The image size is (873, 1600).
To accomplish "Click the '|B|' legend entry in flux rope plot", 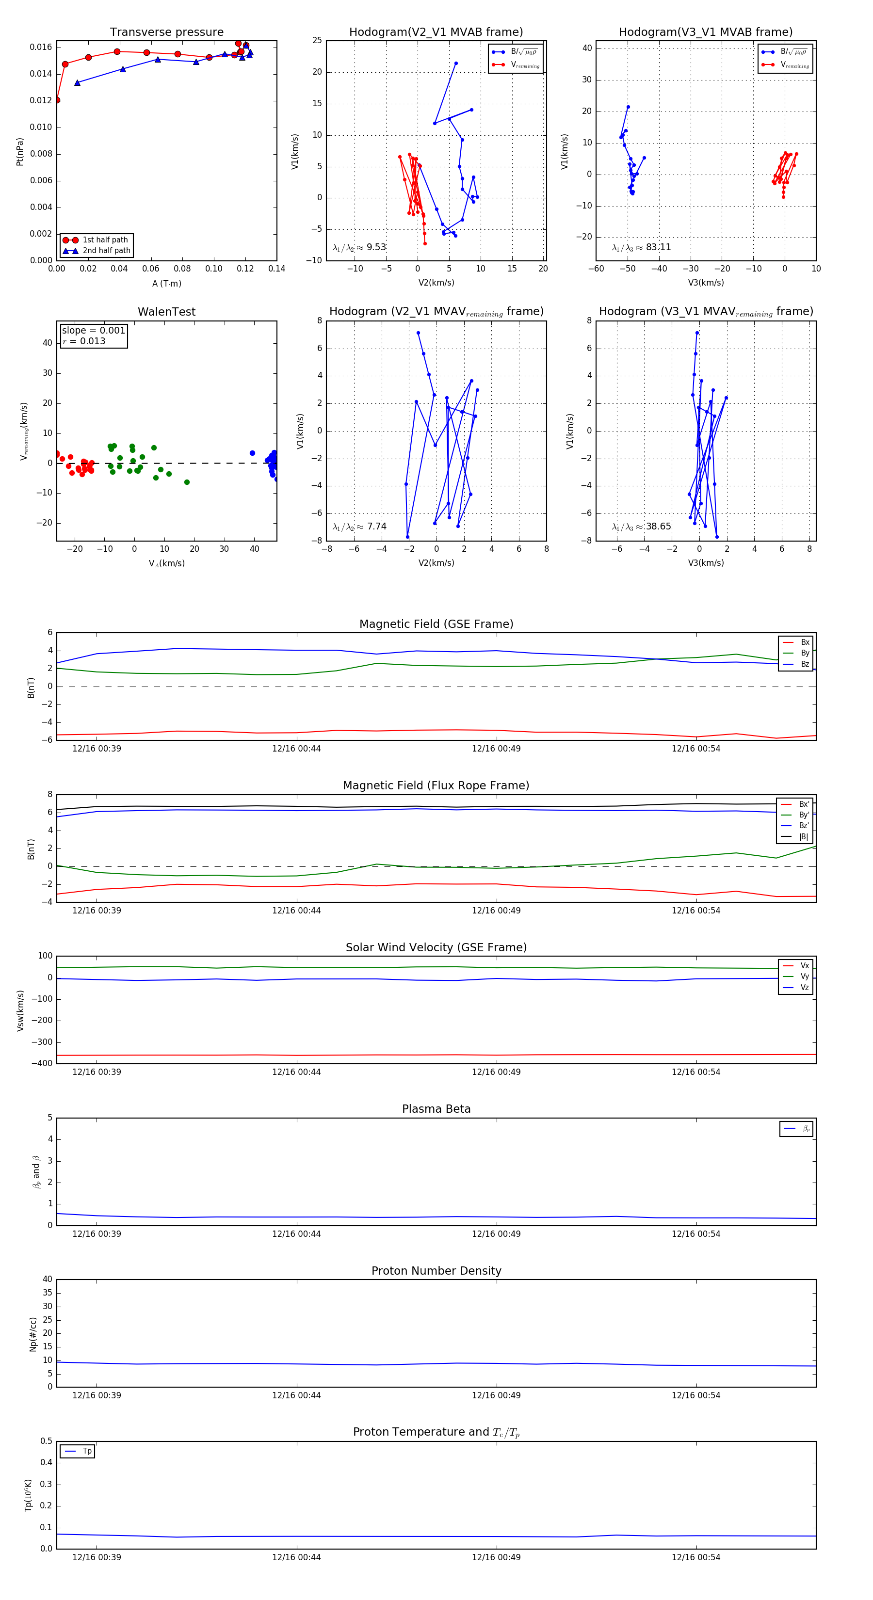I will coord(795,837).
